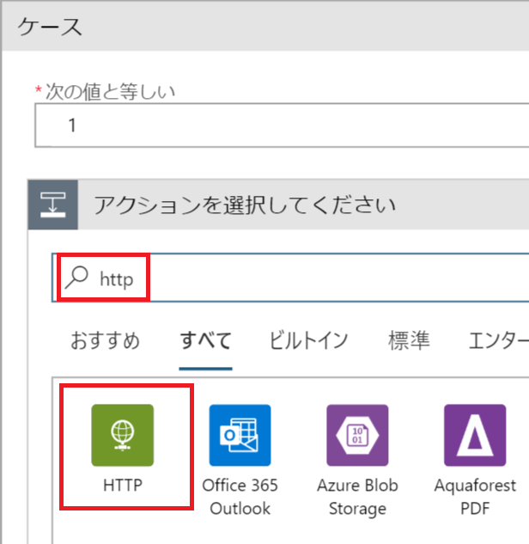Screen dimensions: 529x544
Task: Click the HTTP label text
Action: click(x=121, y=486)
